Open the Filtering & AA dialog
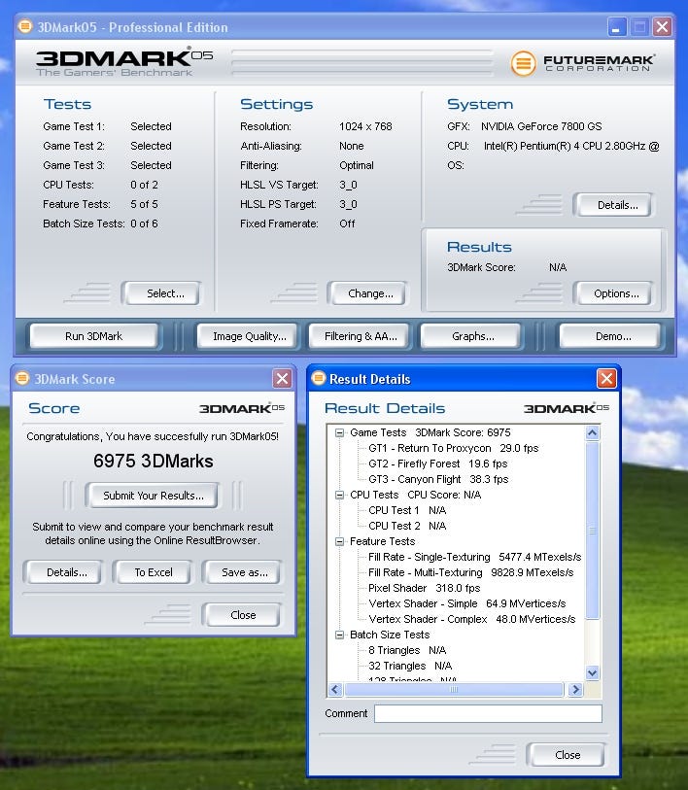The image size is (688, 790). (x=361, y=336)
